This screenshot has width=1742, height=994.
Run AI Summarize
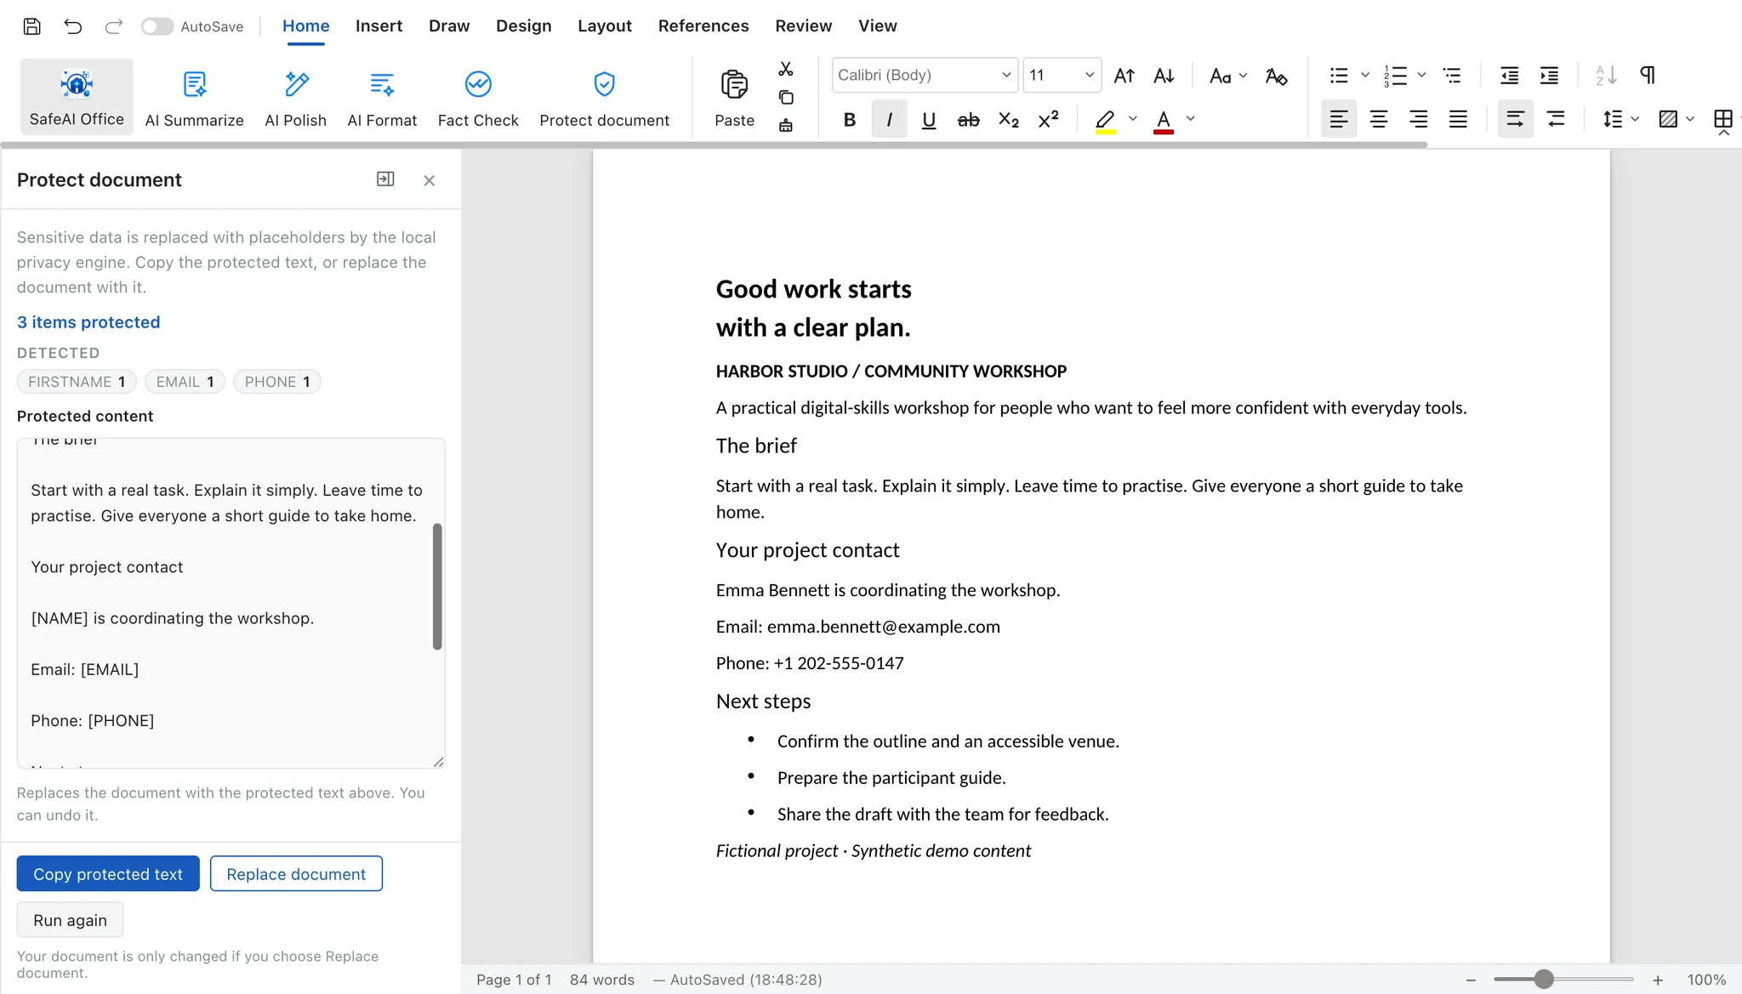tap(194, 97)
